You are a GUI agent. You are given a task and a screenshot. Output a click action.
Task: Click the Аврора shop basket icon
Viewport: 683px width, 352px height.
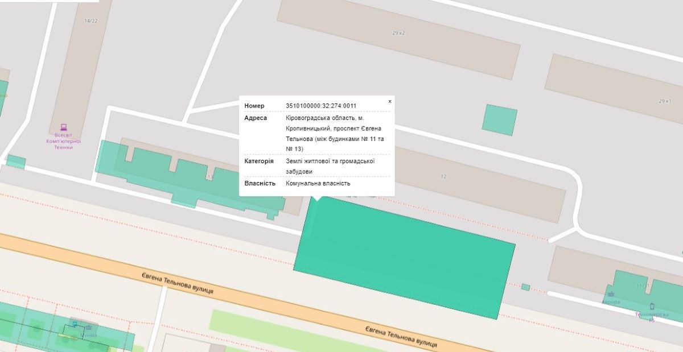(x=611, y=295)
